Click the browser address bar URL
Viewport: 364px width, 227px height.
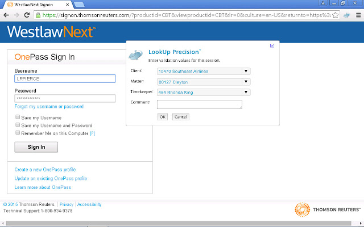click(x=187, y=15)
